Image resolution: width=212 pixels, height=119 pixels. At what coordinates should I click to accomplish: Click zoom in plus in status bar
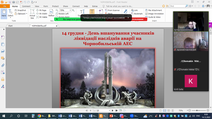[208, 110]
